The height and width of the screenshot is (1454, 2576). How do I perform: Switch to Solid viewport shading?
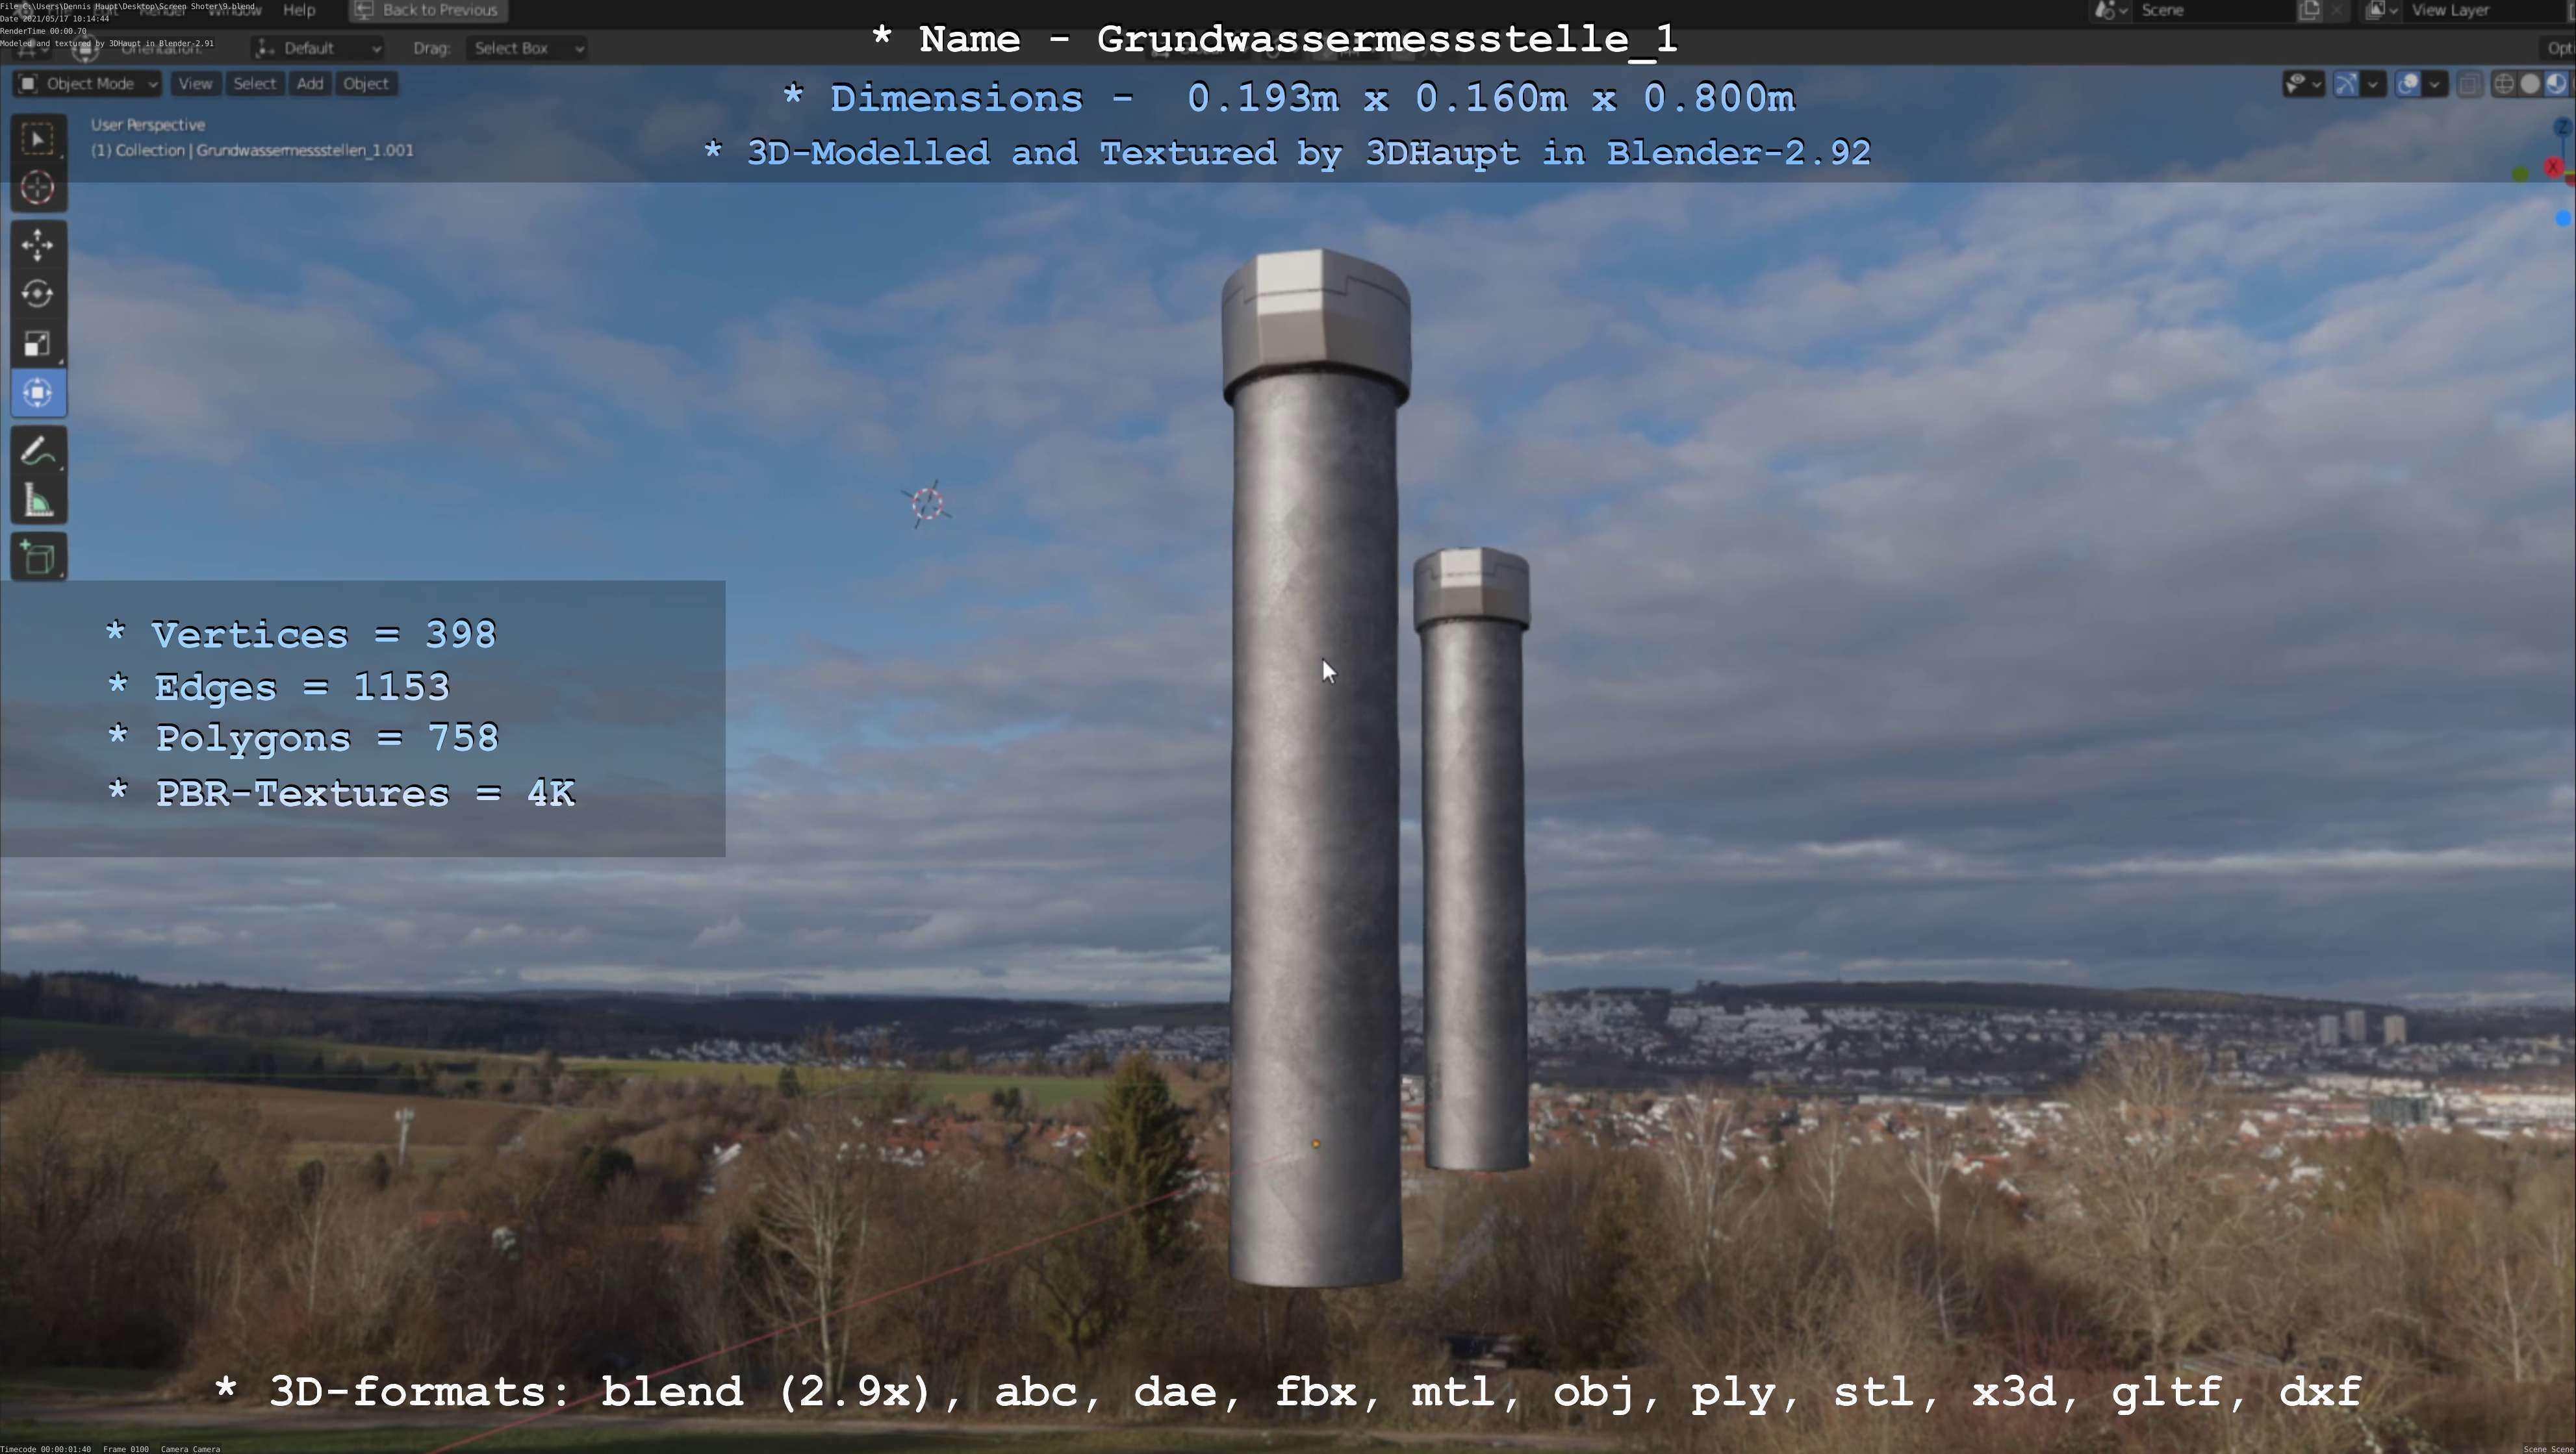2530,84
